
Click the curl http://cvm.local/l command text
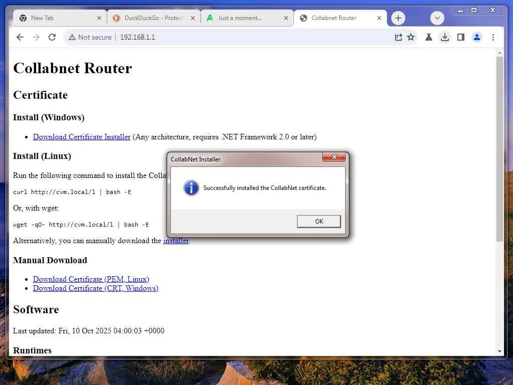tap(72, 192)
